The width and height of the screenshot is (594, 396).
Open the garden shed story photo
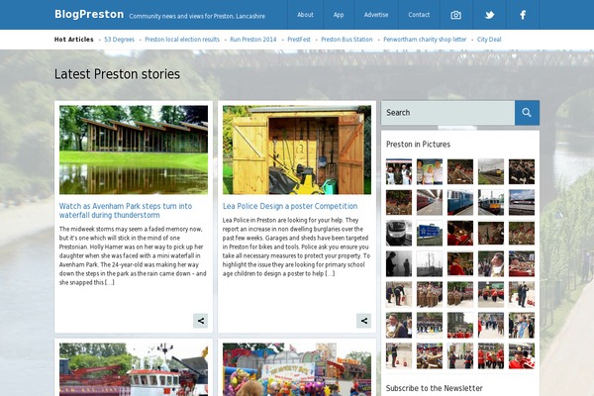(x=297, y=149)
